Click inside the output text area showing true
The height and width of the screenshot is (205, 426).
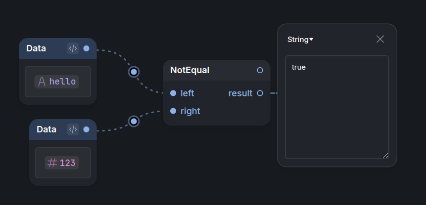click(x=337, y=107)
